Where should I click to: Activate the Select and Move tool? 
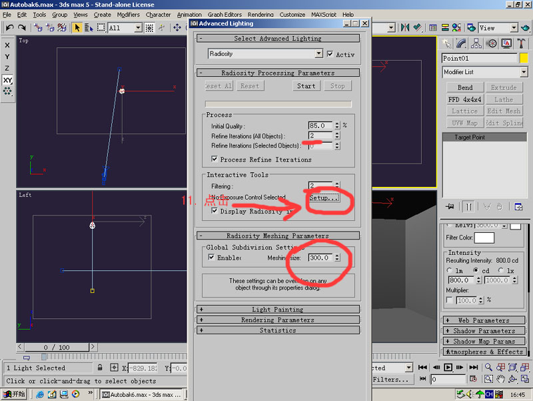point(177,27)
